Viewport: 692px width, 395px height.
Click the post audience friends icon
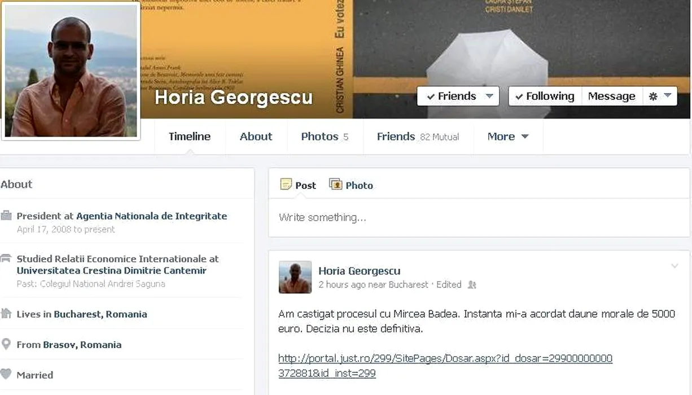pos(472,285)
